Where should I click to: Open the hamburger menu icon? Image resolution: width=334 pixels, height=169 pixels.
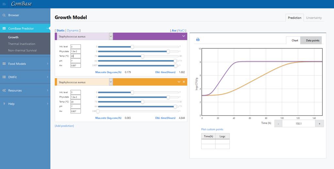point(4,4)
